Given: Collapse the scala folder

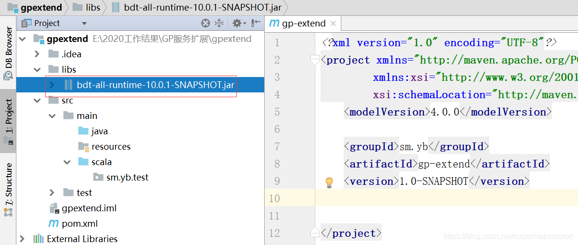Looking at the screenshot, I should tap(67, 162).
